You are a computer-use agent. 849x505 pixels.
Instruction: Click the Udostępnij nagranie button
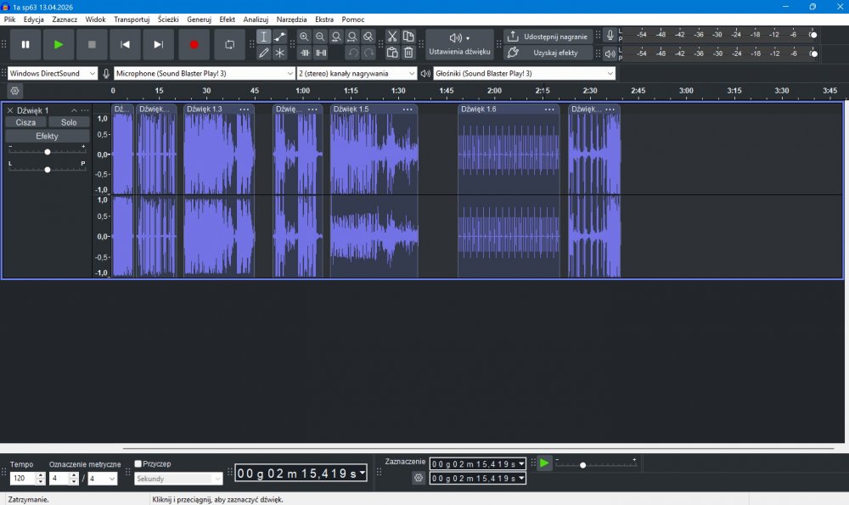point(548,36)
